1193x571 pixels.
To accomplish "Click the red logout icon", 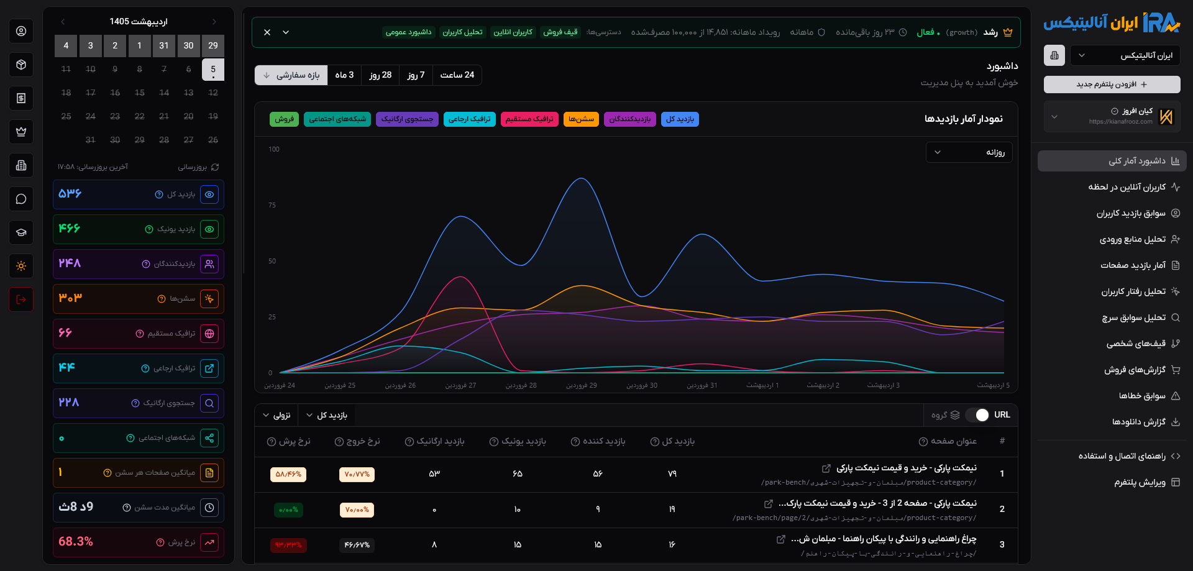I will point(21,299).
